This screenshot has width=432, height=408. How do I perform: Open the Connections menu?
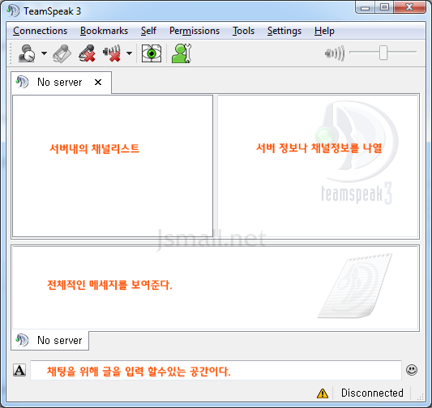click(x=41, y=31)
